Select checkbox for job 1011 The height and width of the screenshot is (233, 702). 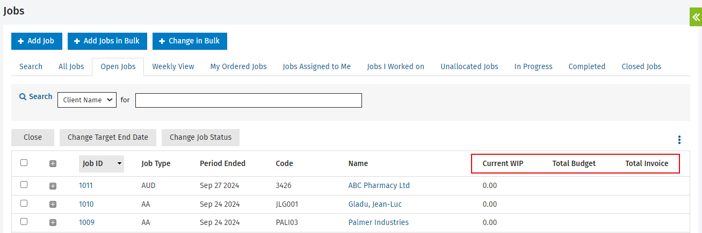[x=24, y=185]
